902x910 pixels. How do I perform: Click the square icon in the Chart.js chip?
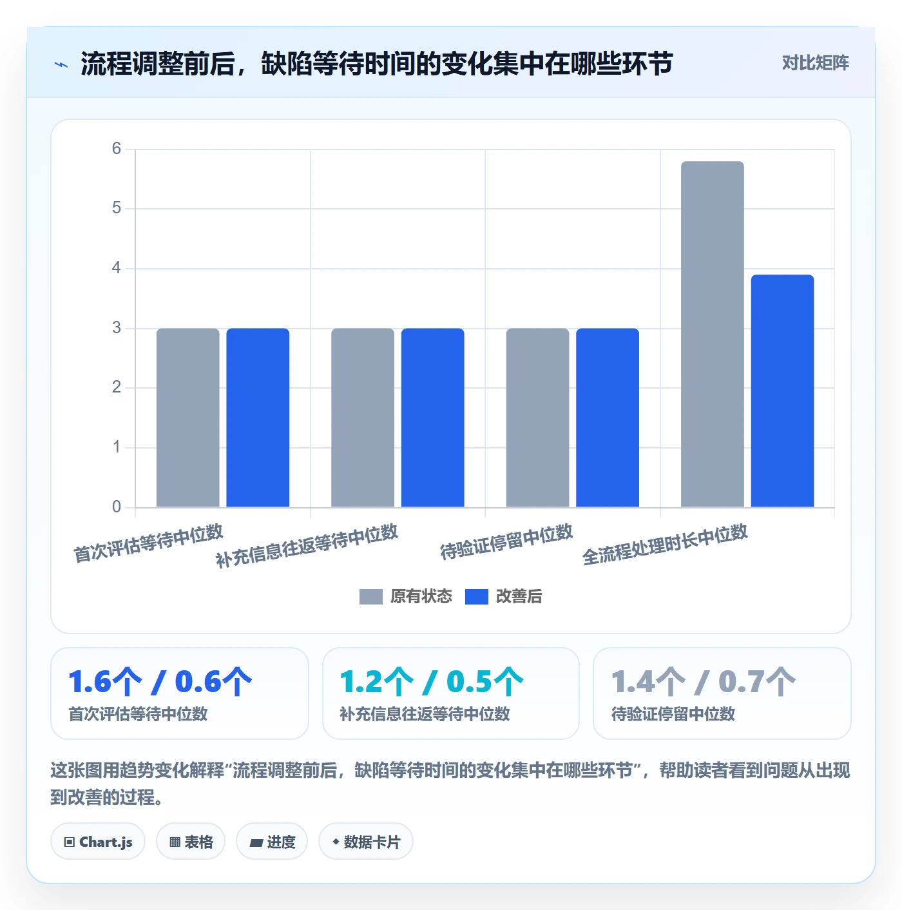[70, 842]
